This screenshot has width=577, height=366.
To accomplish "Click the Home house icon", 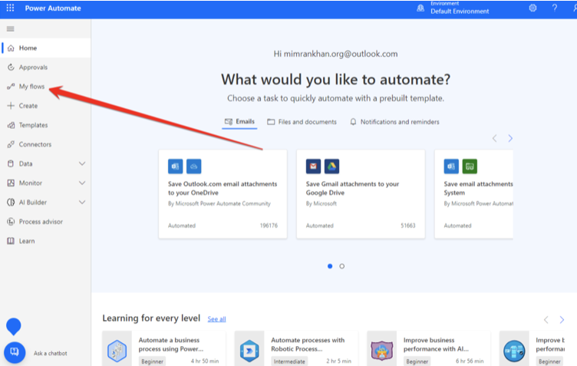I will (x=11, y=48).
